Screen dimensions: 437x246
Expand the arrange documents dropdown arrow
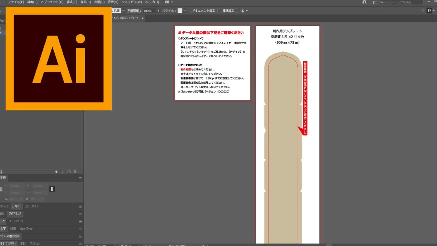[172, 2]
